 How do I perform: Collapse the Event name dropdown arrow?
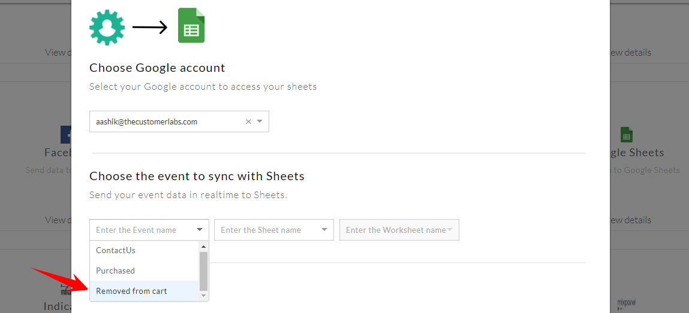200,230
